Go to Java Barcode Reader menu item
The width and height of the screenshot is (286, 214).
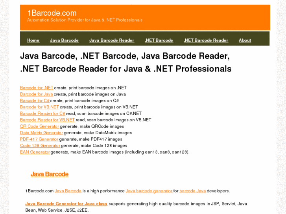coord(112,40)
